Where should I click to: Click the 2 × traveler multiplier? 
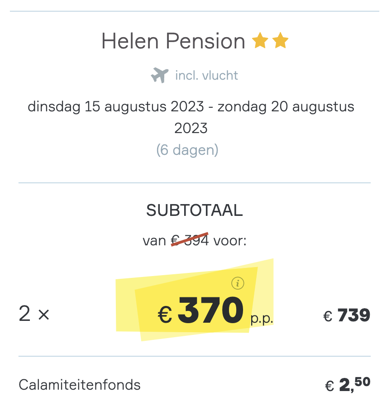pyautogui.click(x=34, y=314)
